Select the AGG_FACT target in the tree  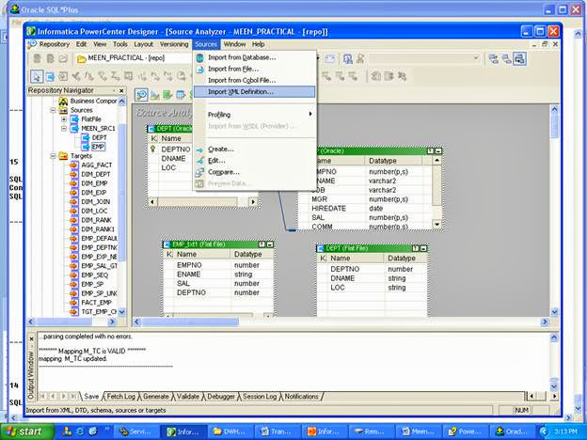pos(97,165)
